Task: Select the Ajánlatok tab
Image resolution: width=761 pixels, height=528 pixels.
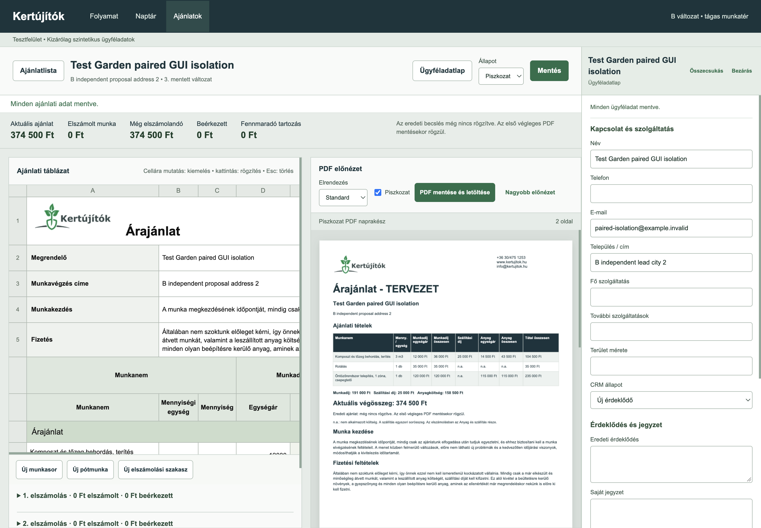Action: click(187, 16)
